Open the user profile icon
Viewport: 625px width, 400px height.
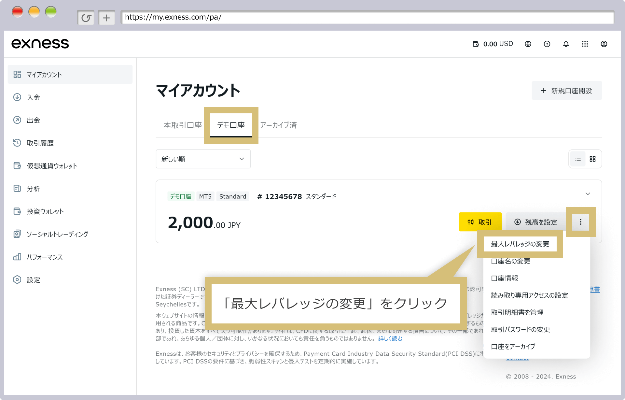(x=604, y=44)
